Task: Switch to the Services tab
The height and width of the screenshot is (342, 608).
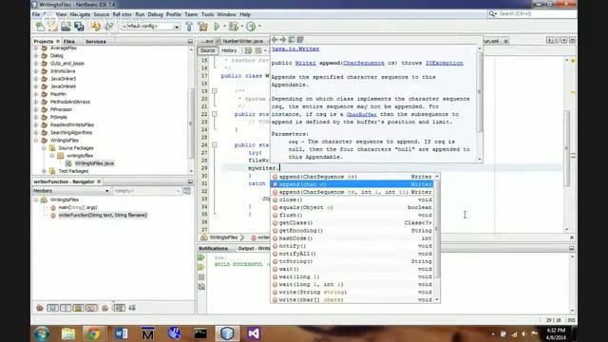Action: click(x=96, y=42)
